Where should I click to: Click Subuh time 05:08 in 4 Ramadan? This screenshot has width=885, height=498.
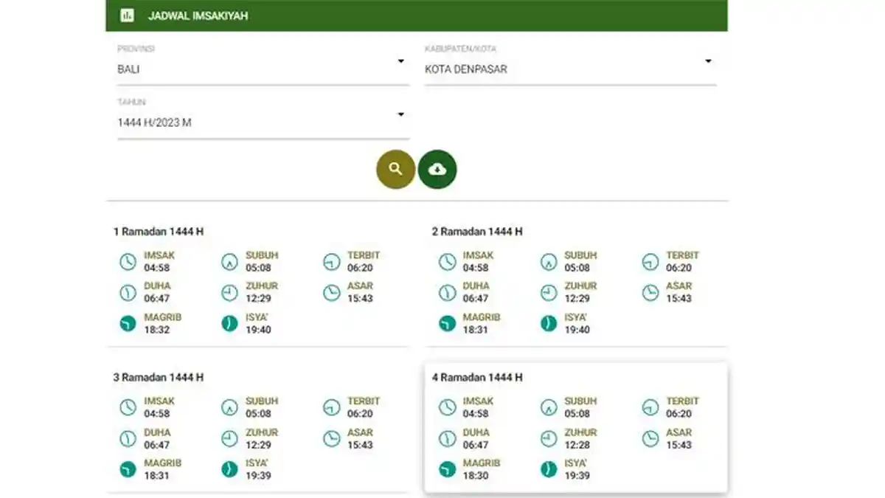point(577,414)
